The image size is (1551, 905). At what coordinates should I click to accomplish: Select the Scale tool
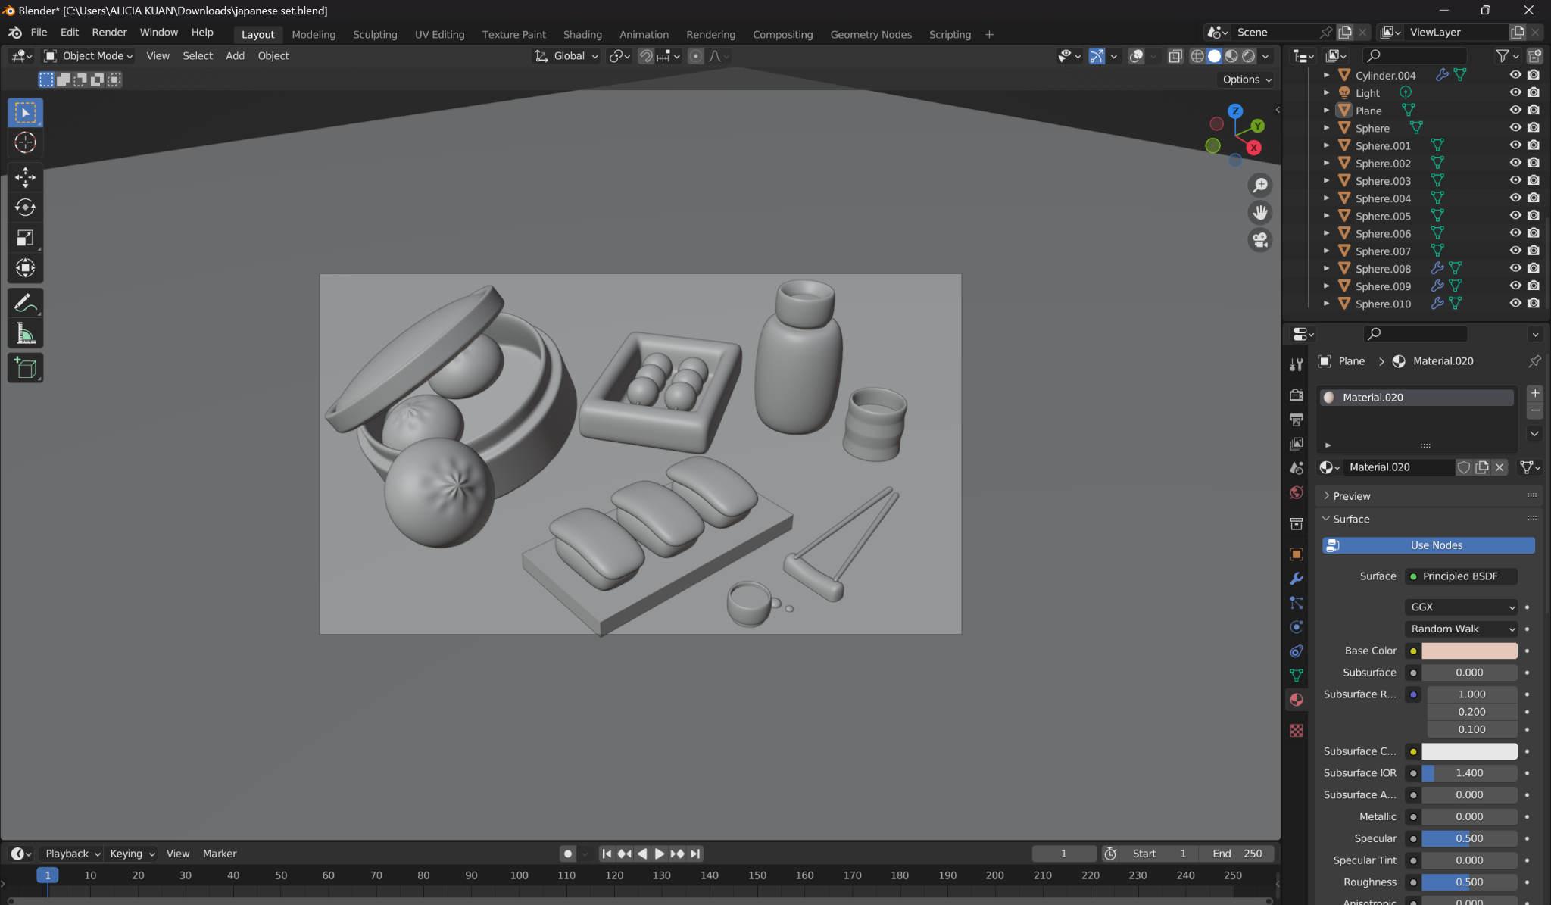pos(25,238)
